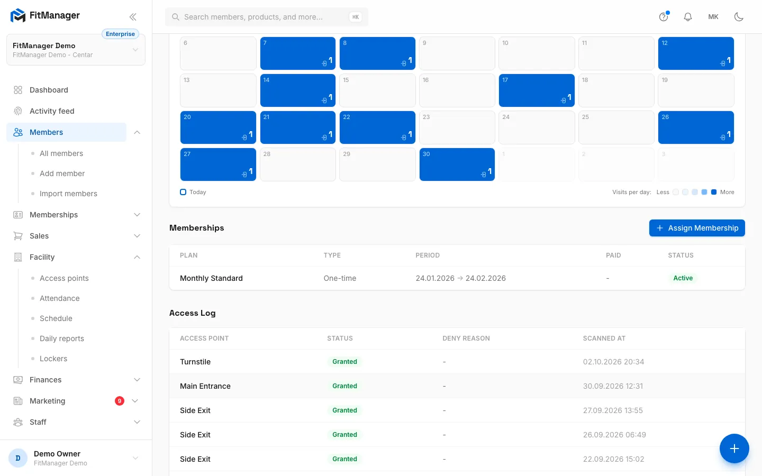
Task: Collapse sidebar with double chevron icon
Action: [133, 17]
